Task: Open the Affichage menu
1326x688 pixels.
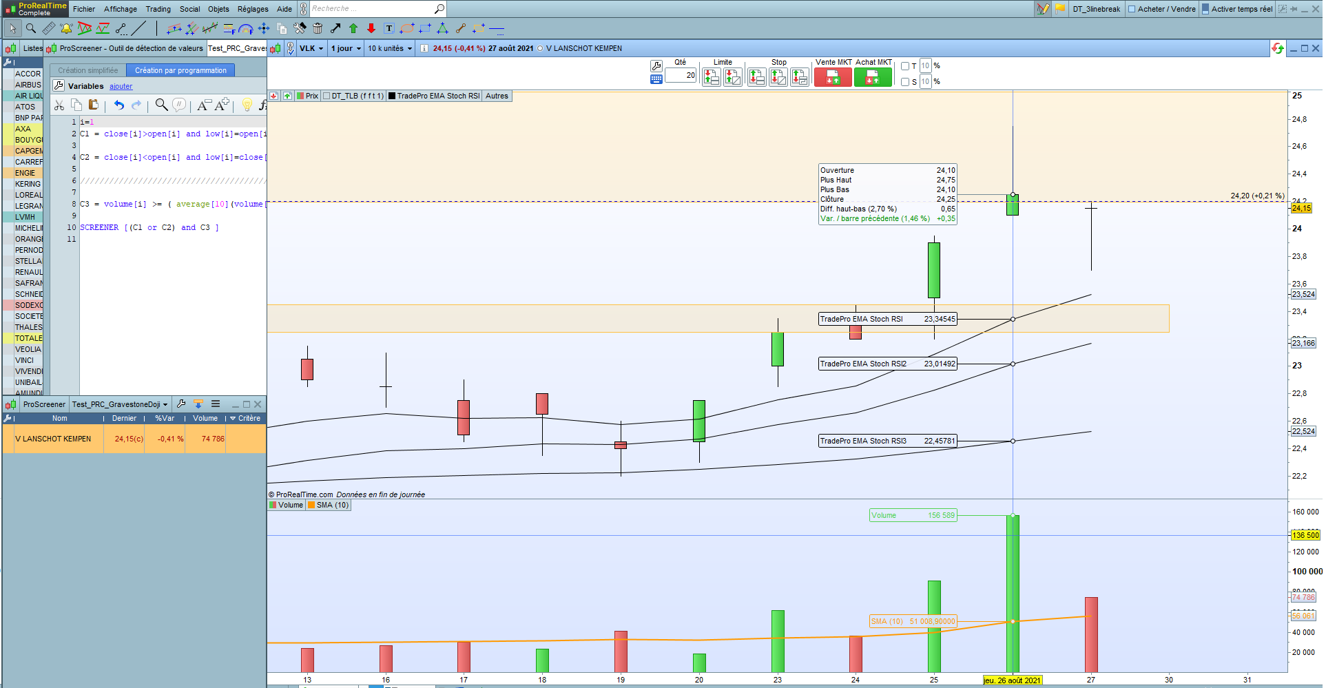Action: coord(121,9)
